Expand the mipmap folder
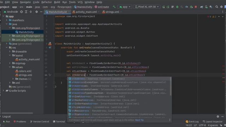 (x=10, y=63)
